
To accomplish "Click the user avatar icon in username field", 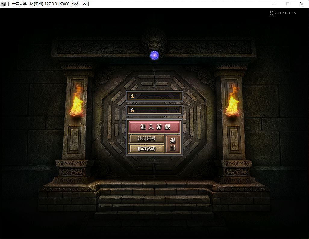I will [132, 97].
